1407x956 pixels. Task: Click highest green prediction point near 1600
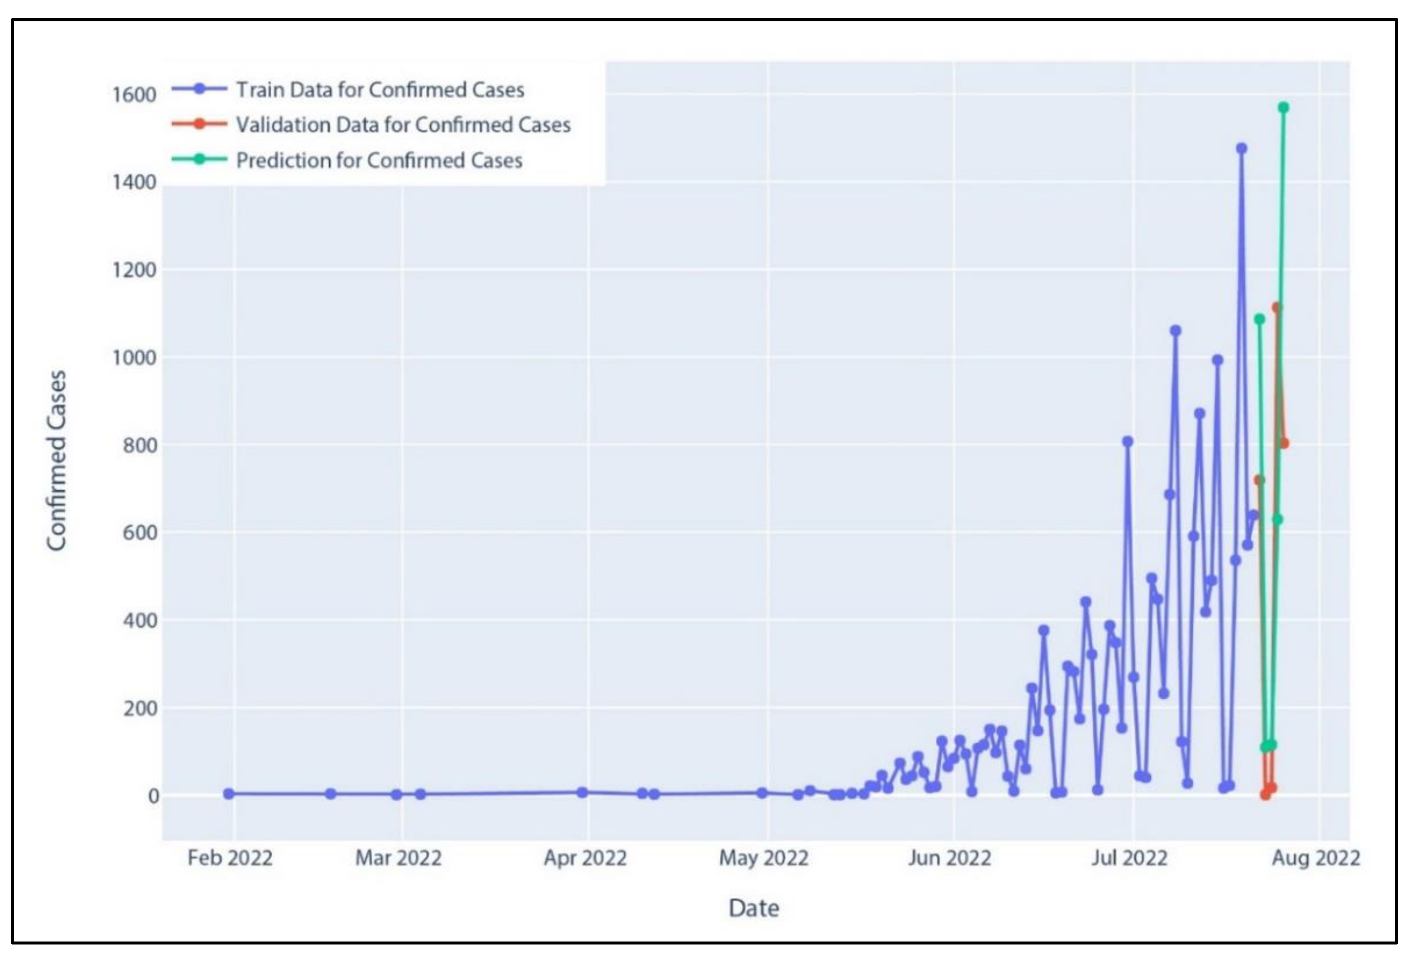tap(1283, 108)
